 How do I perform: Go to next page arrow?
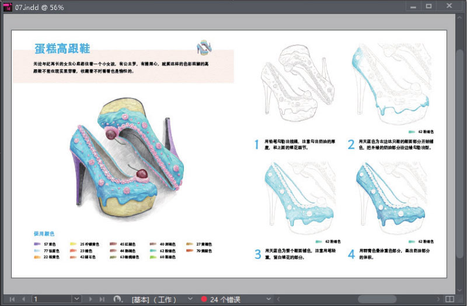[90, 299]
